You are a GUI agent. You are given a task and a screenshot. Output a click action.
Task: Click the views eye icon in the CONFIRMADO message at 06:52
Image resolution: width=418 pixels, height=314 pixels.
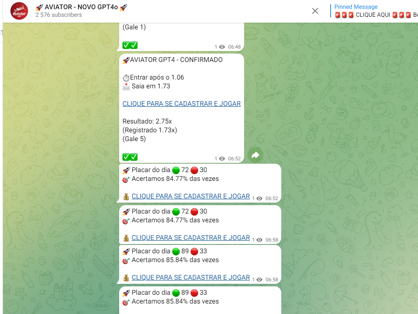pos(222,159)
